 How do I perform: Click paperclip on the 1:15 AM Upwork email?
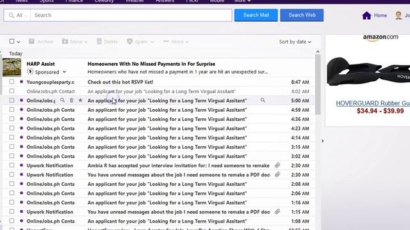(x=277, y=211)
